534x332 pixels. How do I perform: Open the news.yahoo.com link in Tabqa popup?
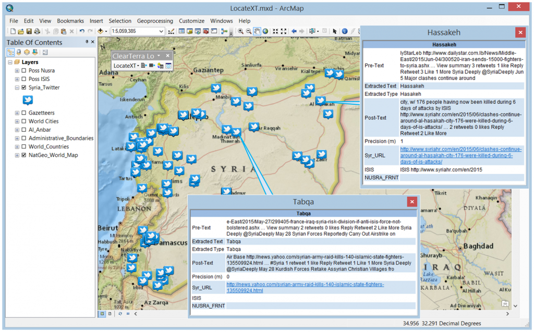click(305, 287)
